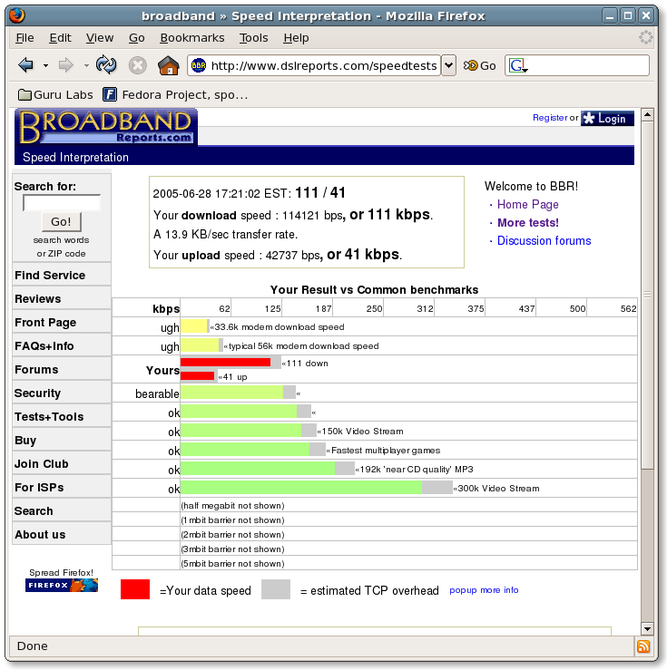Open the Go menu
Viewport: 667px width, 670px height.
[x=137, y=38]
